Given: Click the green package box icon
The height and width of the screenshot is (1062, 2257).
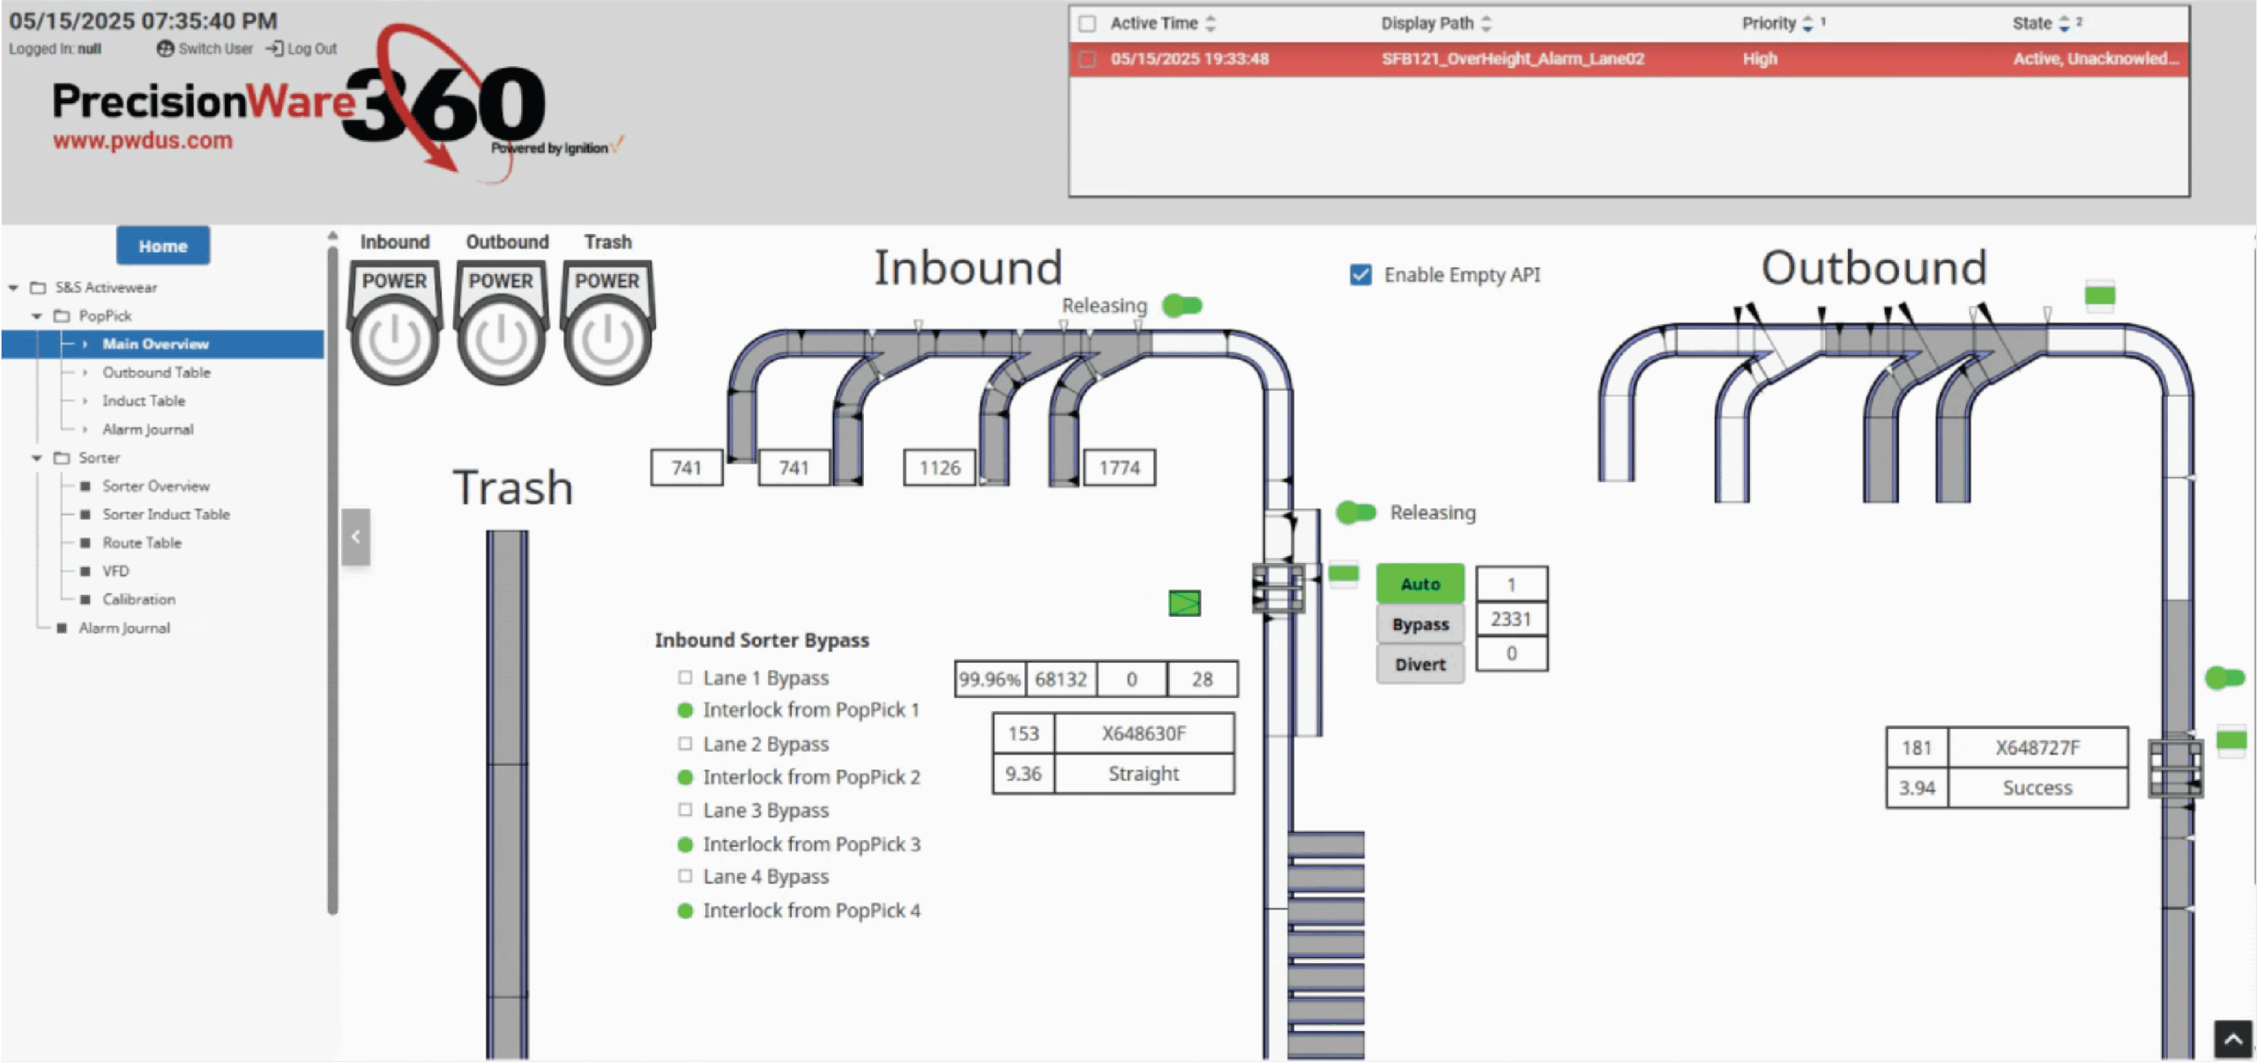Looking at the screenshot, I should [x=1184, y=603].
